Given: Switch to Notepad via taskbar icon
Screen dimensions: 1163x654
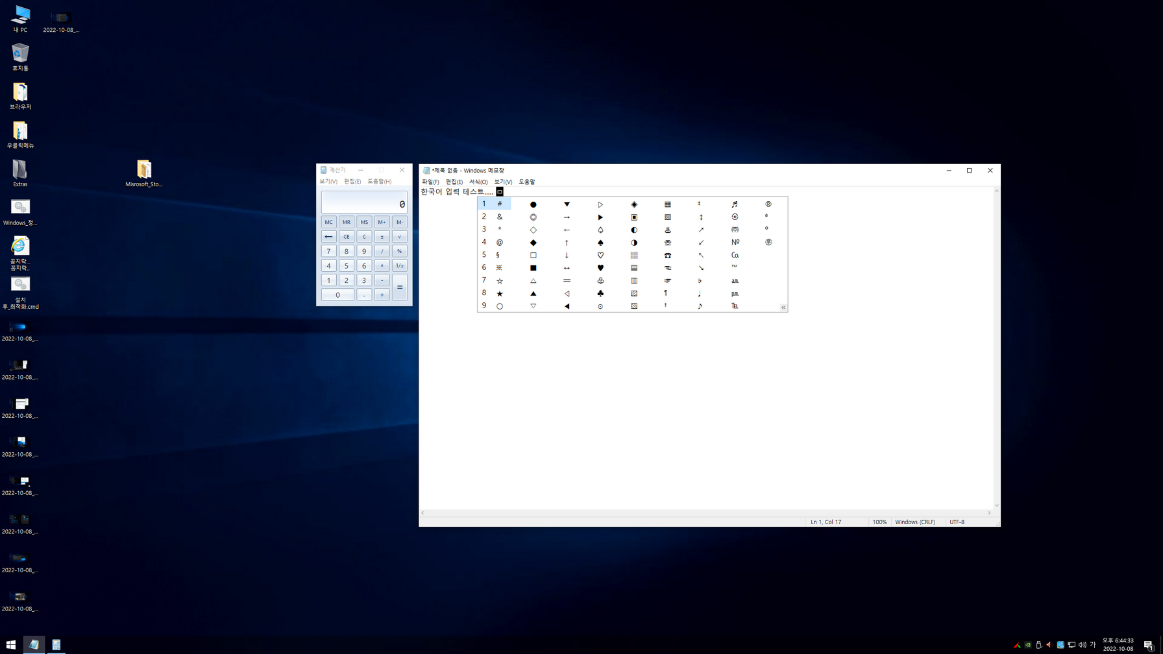Looking at the screenshot, I should point(34,645).
